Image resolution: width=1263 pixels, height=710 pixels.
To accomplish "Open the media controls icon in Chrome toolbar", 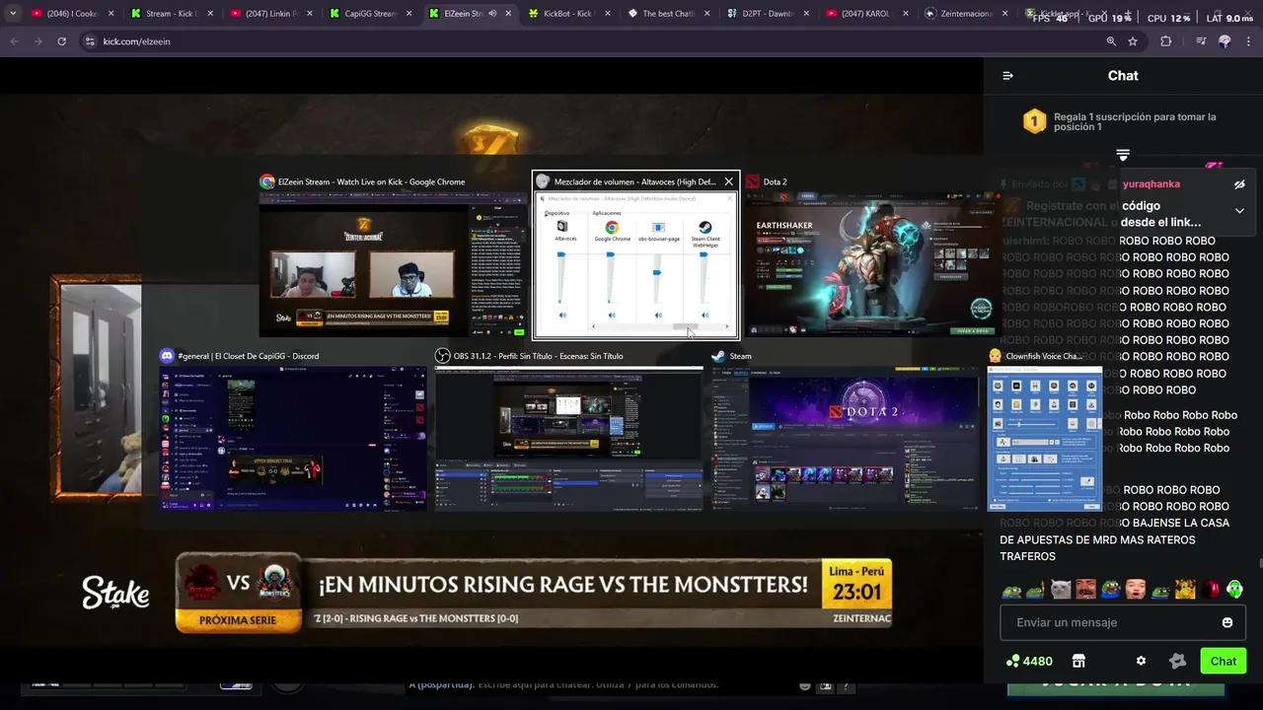I will (x=1200, y=41).
